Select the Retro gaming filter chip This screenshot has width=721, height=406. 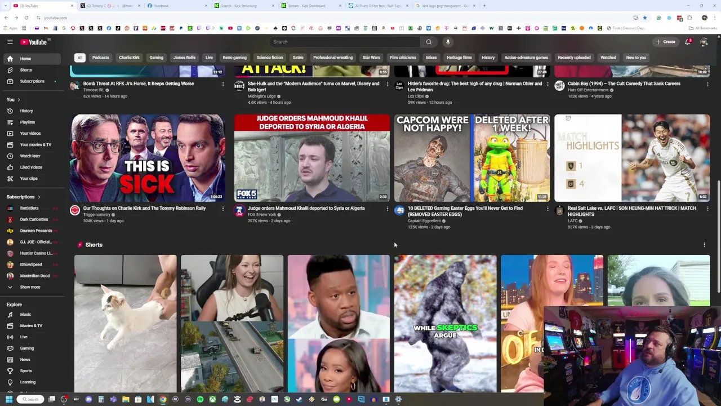(234, 58)
